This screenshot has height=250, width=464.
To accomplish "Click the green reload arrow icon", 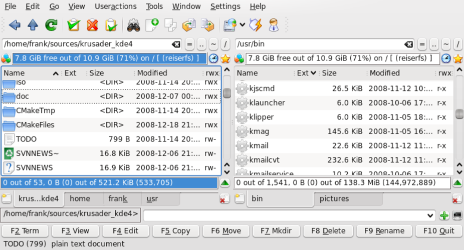I will click(x=51, y=25).
